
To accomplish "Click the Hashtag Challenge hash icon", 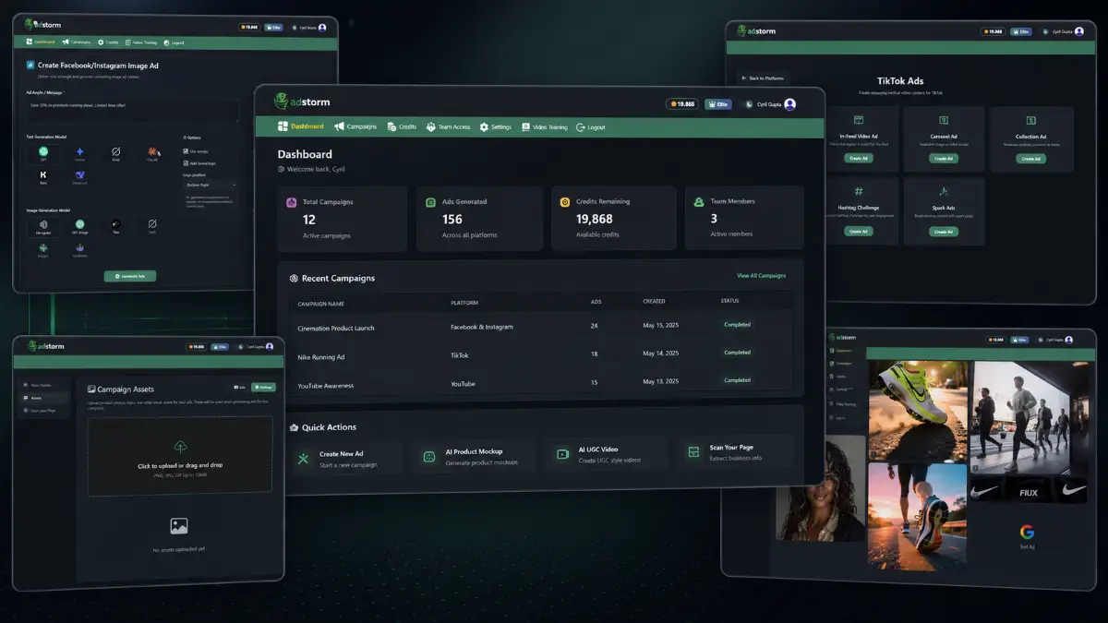I will (x=859, y=191).
